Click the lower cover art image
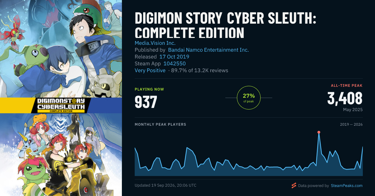Image resolution: width=375 pixels, height=196 pixels. pos(61,155)
